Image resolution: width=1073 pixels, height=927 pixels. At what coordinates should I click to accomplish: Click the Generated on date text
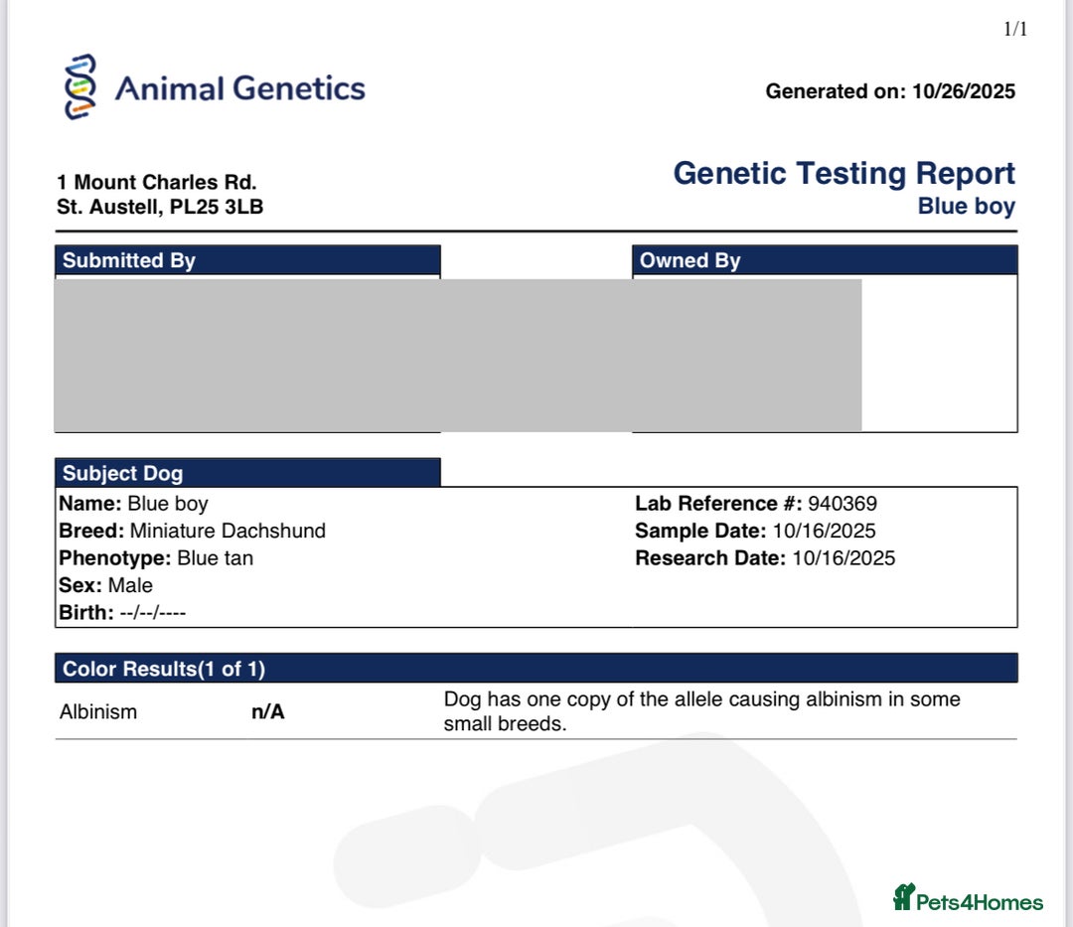pos(890,91)
